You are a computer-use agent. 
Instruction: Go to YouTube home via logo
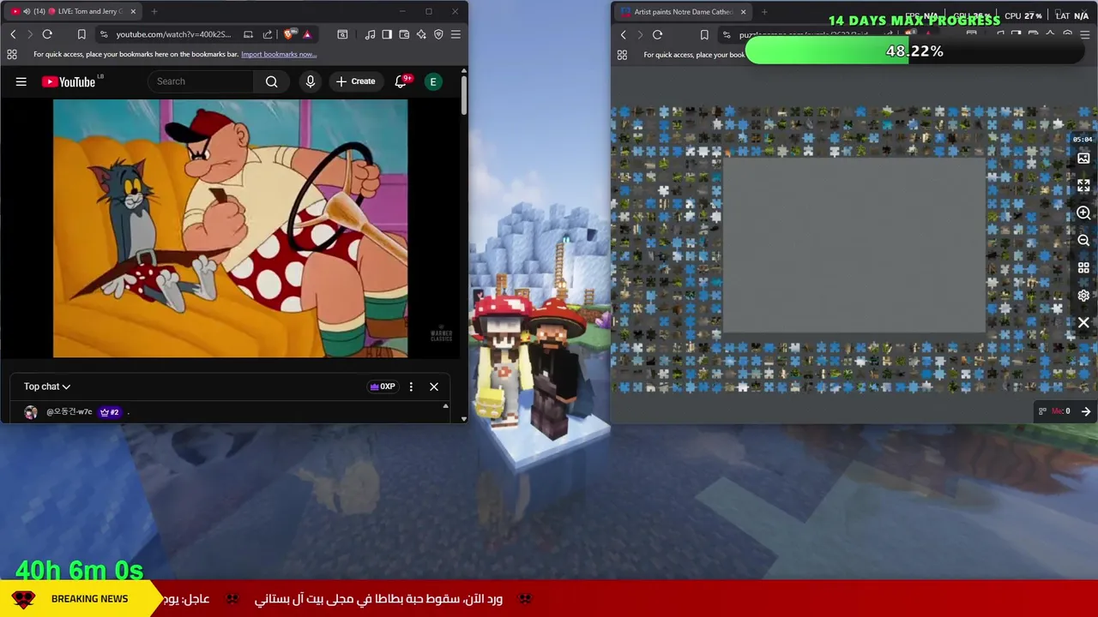[x=69, y=81]
